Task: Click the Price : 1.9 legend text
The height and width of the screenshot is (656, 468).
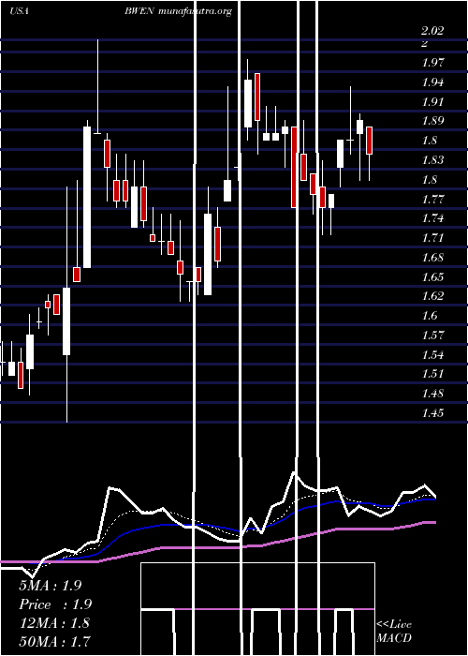Action: pyautogui.click(x=55, y=604)
